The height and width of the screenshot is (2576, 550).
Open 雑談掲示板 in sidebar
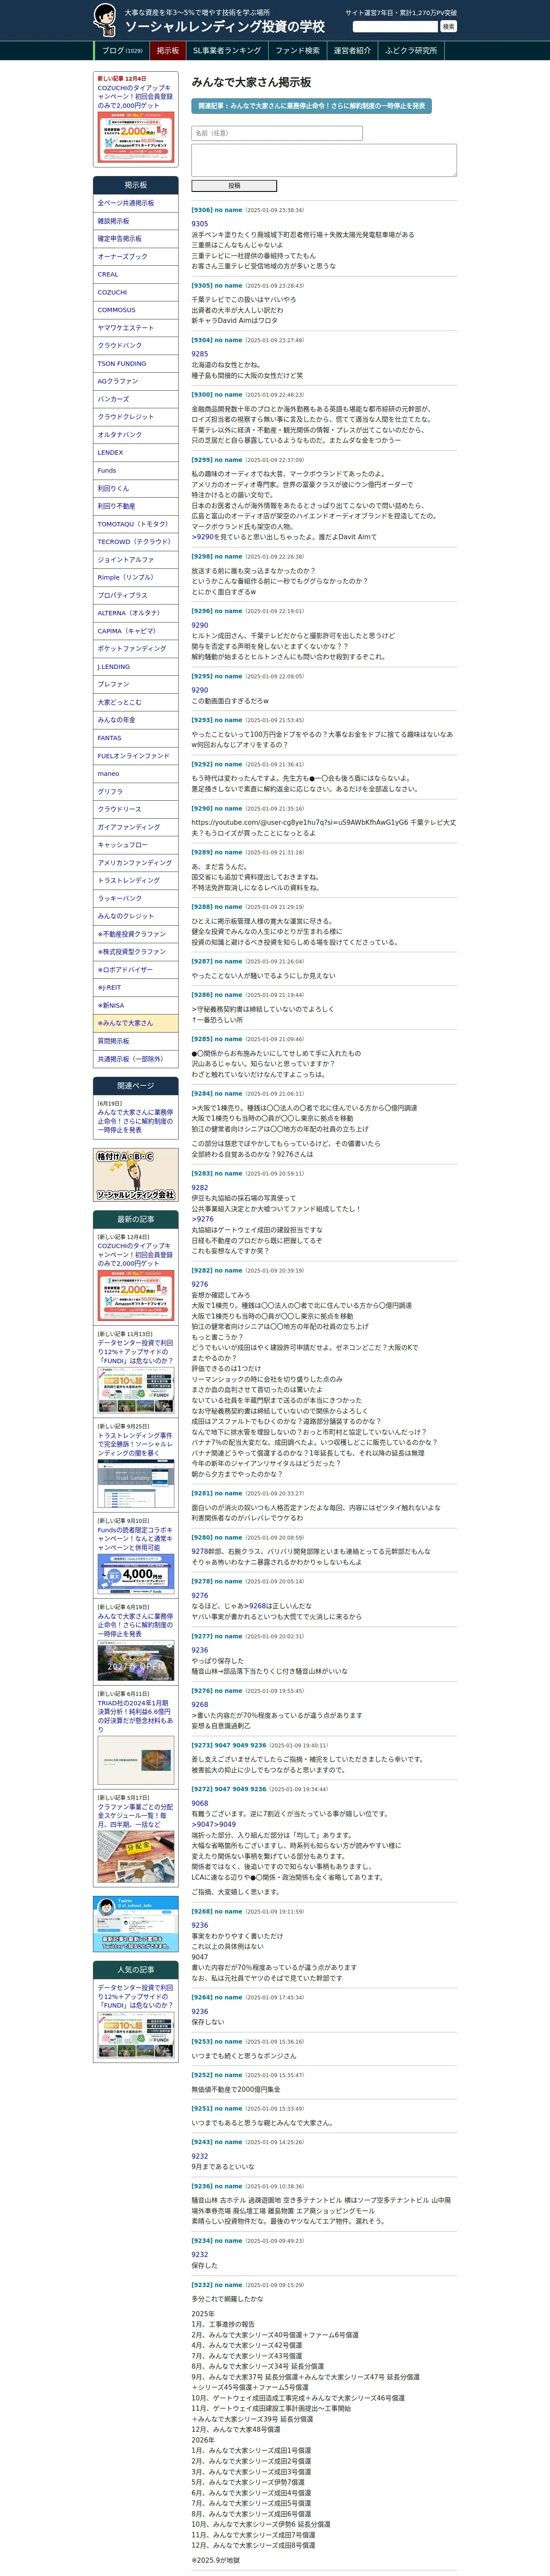click(136, 221)
